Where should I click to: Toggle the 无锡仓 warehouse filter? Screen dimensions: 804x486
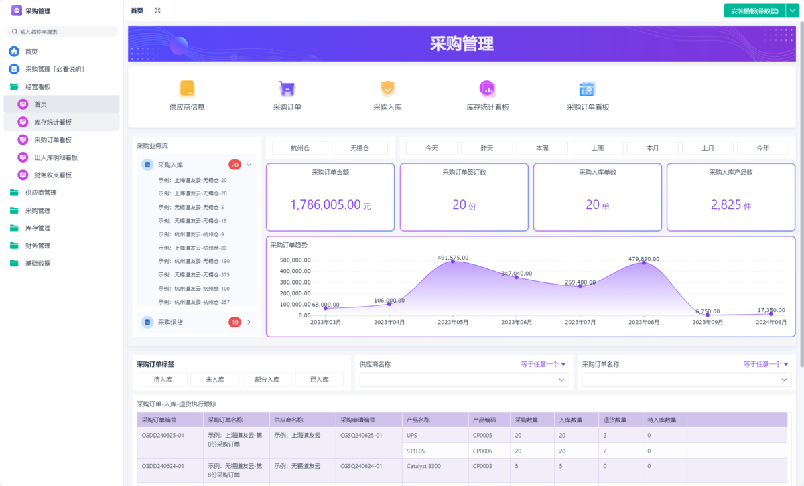[x=360, y=148]
